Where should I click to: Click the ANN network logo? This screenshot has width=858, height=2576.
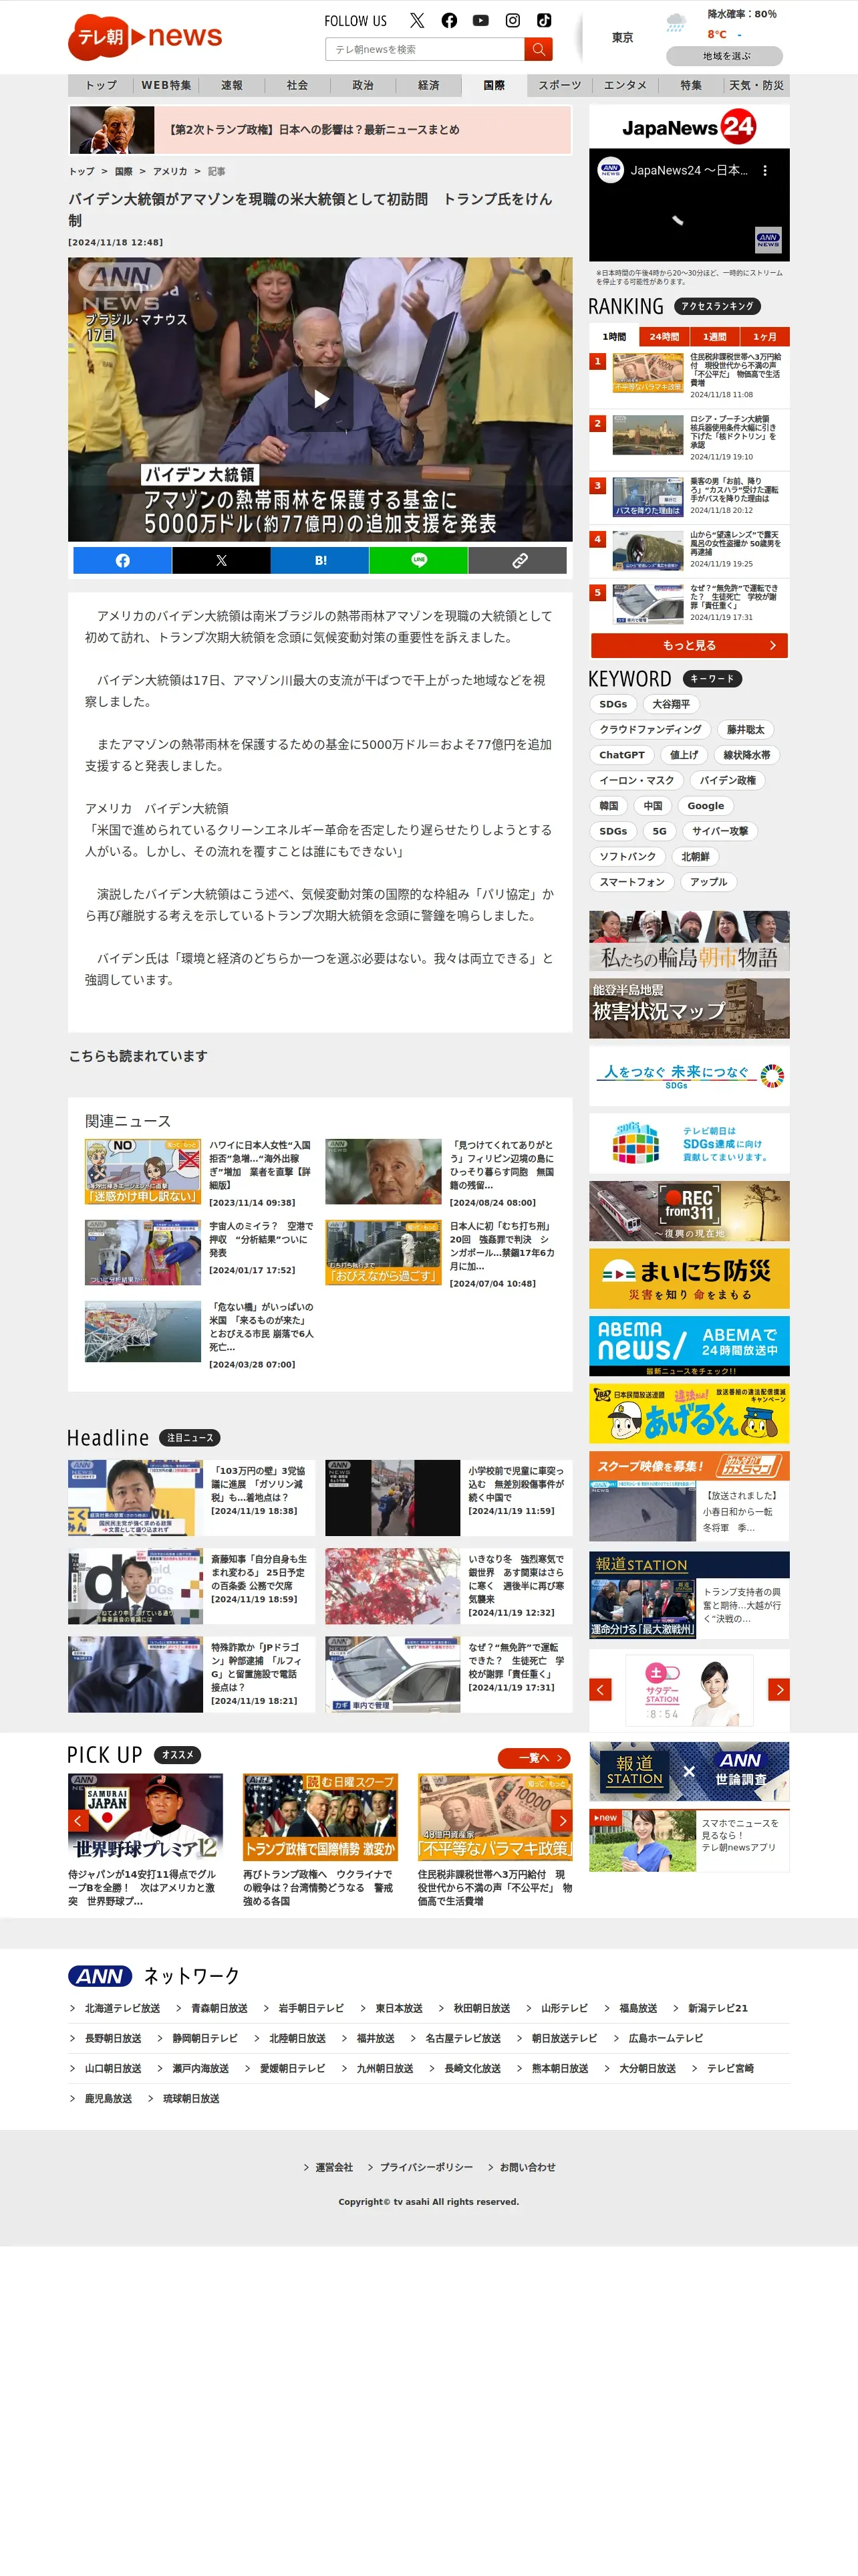point(100,1976)
